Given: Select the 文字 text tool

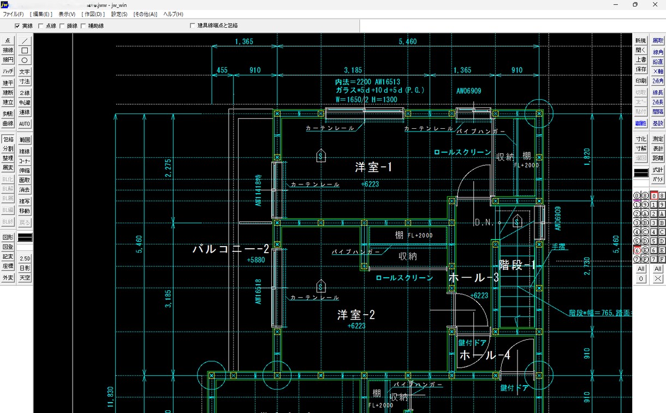Looking at the screenshot, I should (x=25, y=71).
